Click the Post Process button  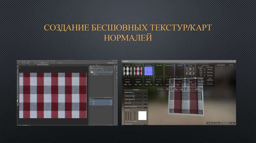coord(160,89)
